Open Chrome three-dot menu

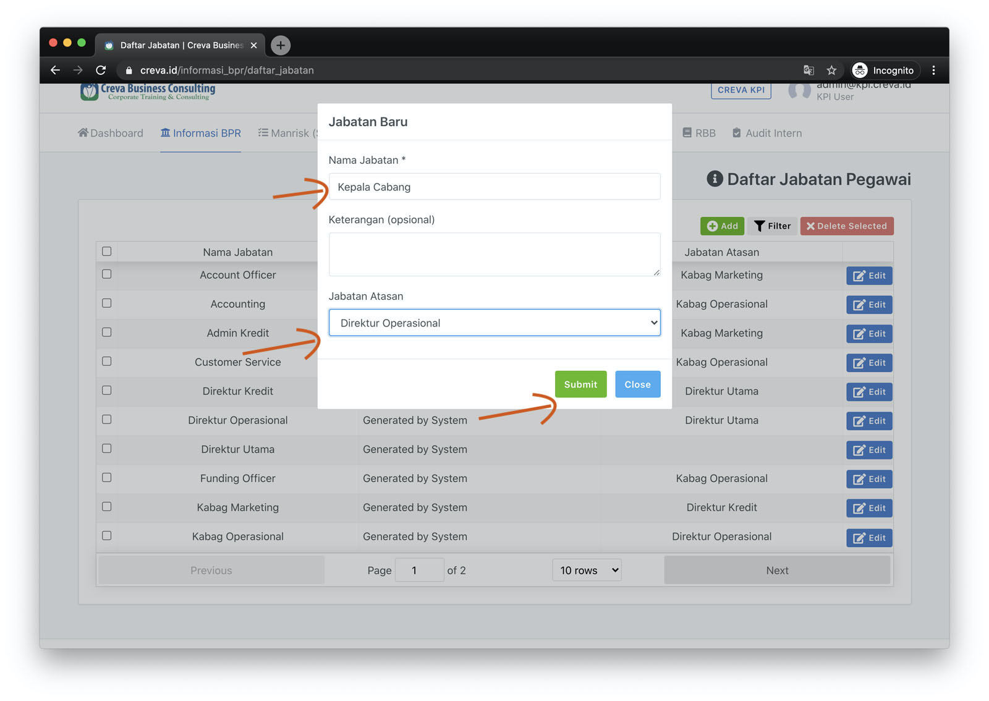click(933, 70)
